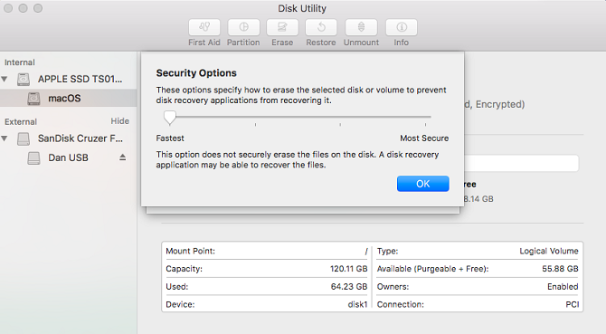Click the security level slider handle
The image size is (606, 334).
[170, 118]
